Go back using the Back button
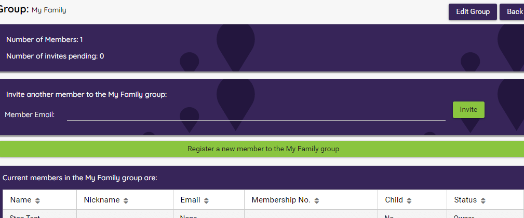 512,12
